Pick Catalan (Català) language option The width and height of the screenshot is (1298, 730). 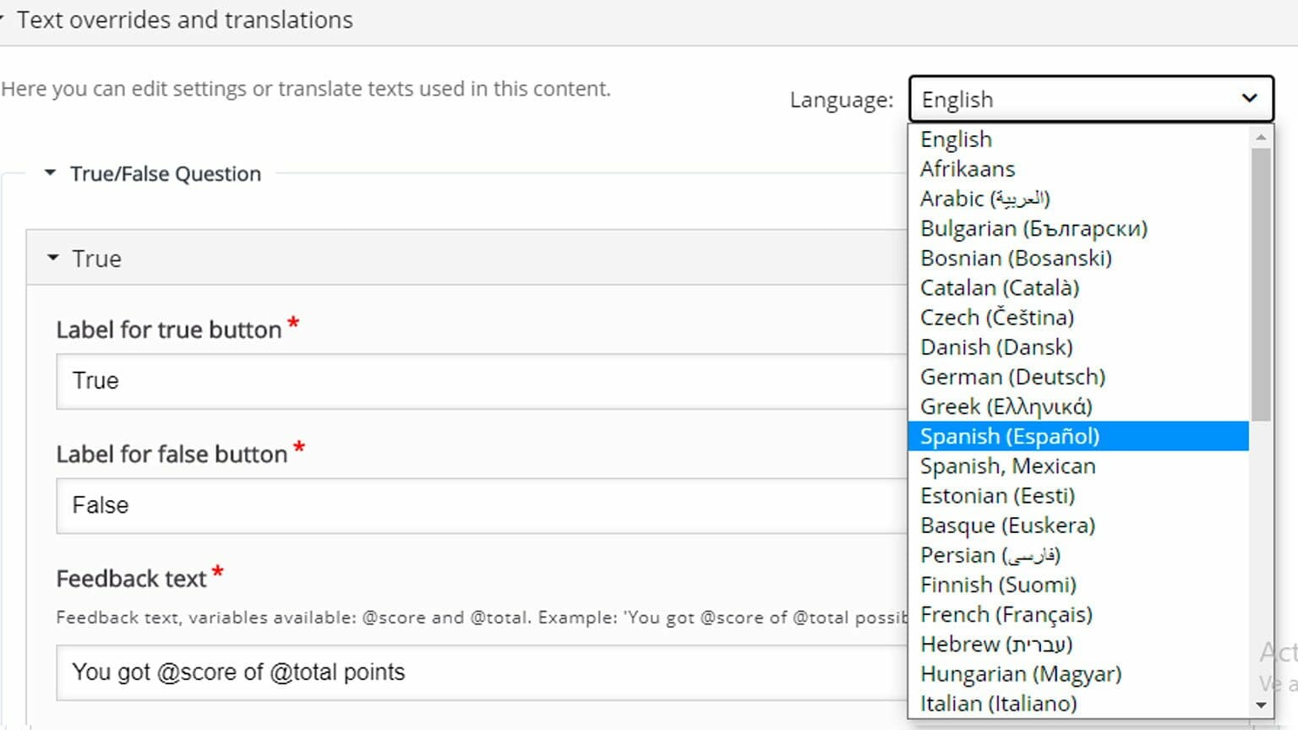coord(1078,287)
